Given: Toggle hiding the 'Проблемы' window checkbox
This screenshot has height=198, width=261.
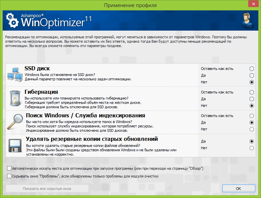Looking at the screenshot, I should click(9, 176).
